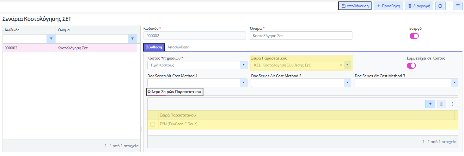The image size is (464, 156).
Task: Click the Όνομα field with Κοστολόγηση Σετ
Action: point(301,35)
